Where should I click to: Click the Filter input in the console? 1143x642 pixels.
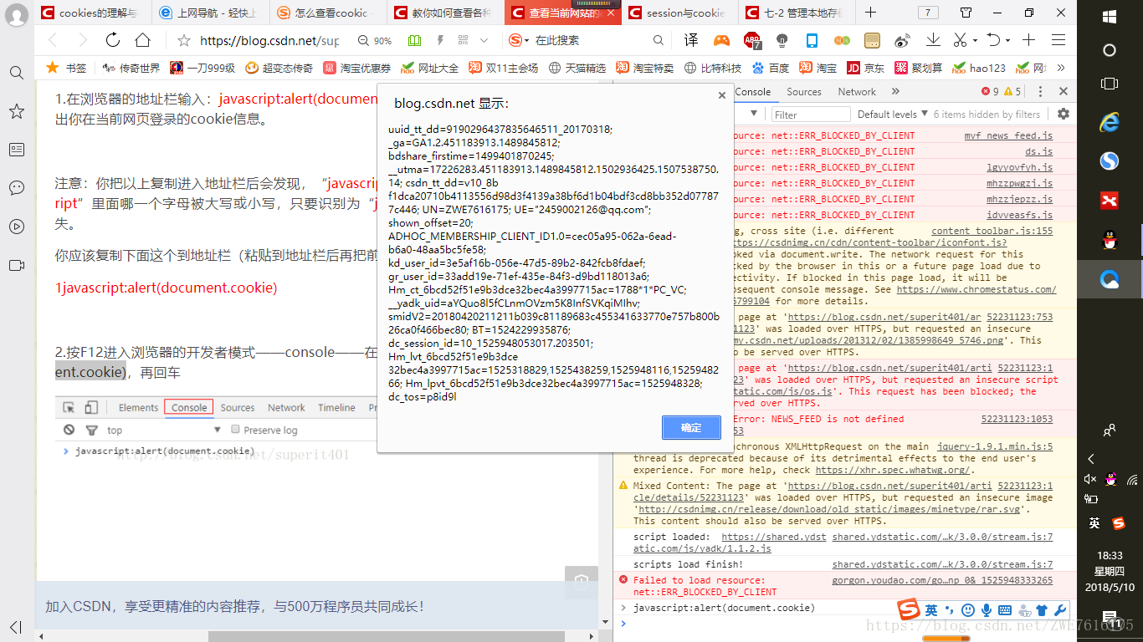click(809, 115)
